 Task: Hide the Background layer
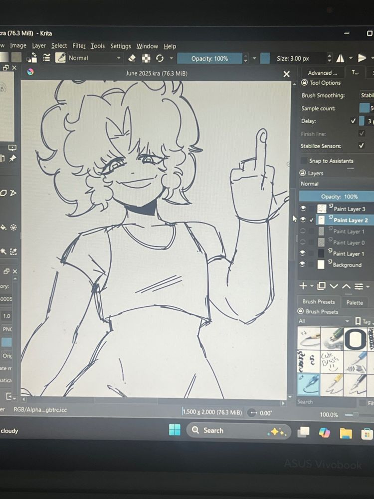[x=303, y=264]
